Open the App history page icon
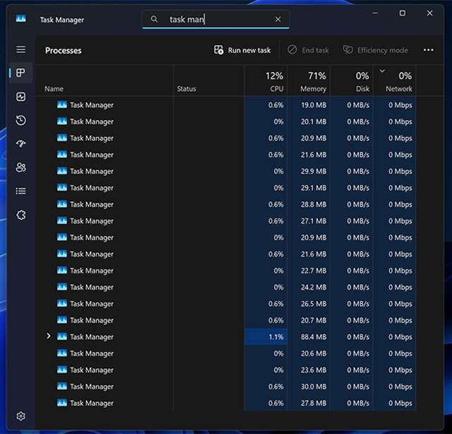 point(20,120)
